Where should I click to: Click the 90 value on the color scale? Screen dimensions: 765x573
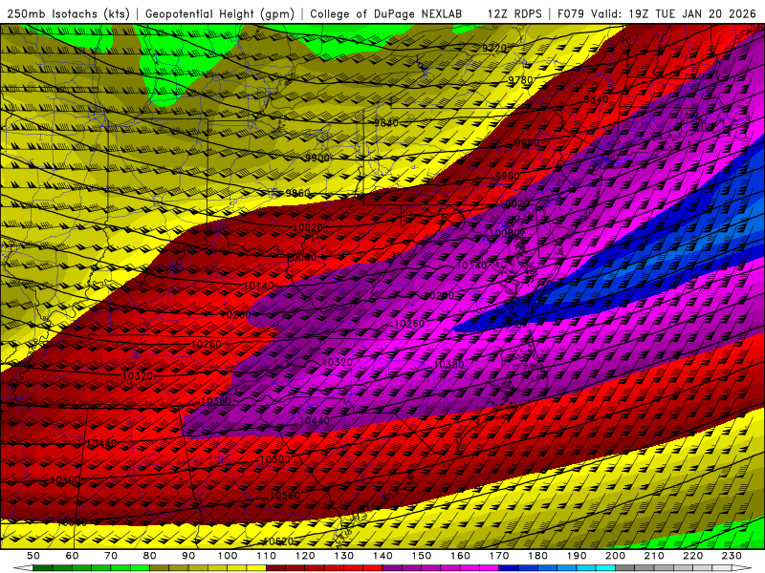pyautogui.click(x=188, y=556)
